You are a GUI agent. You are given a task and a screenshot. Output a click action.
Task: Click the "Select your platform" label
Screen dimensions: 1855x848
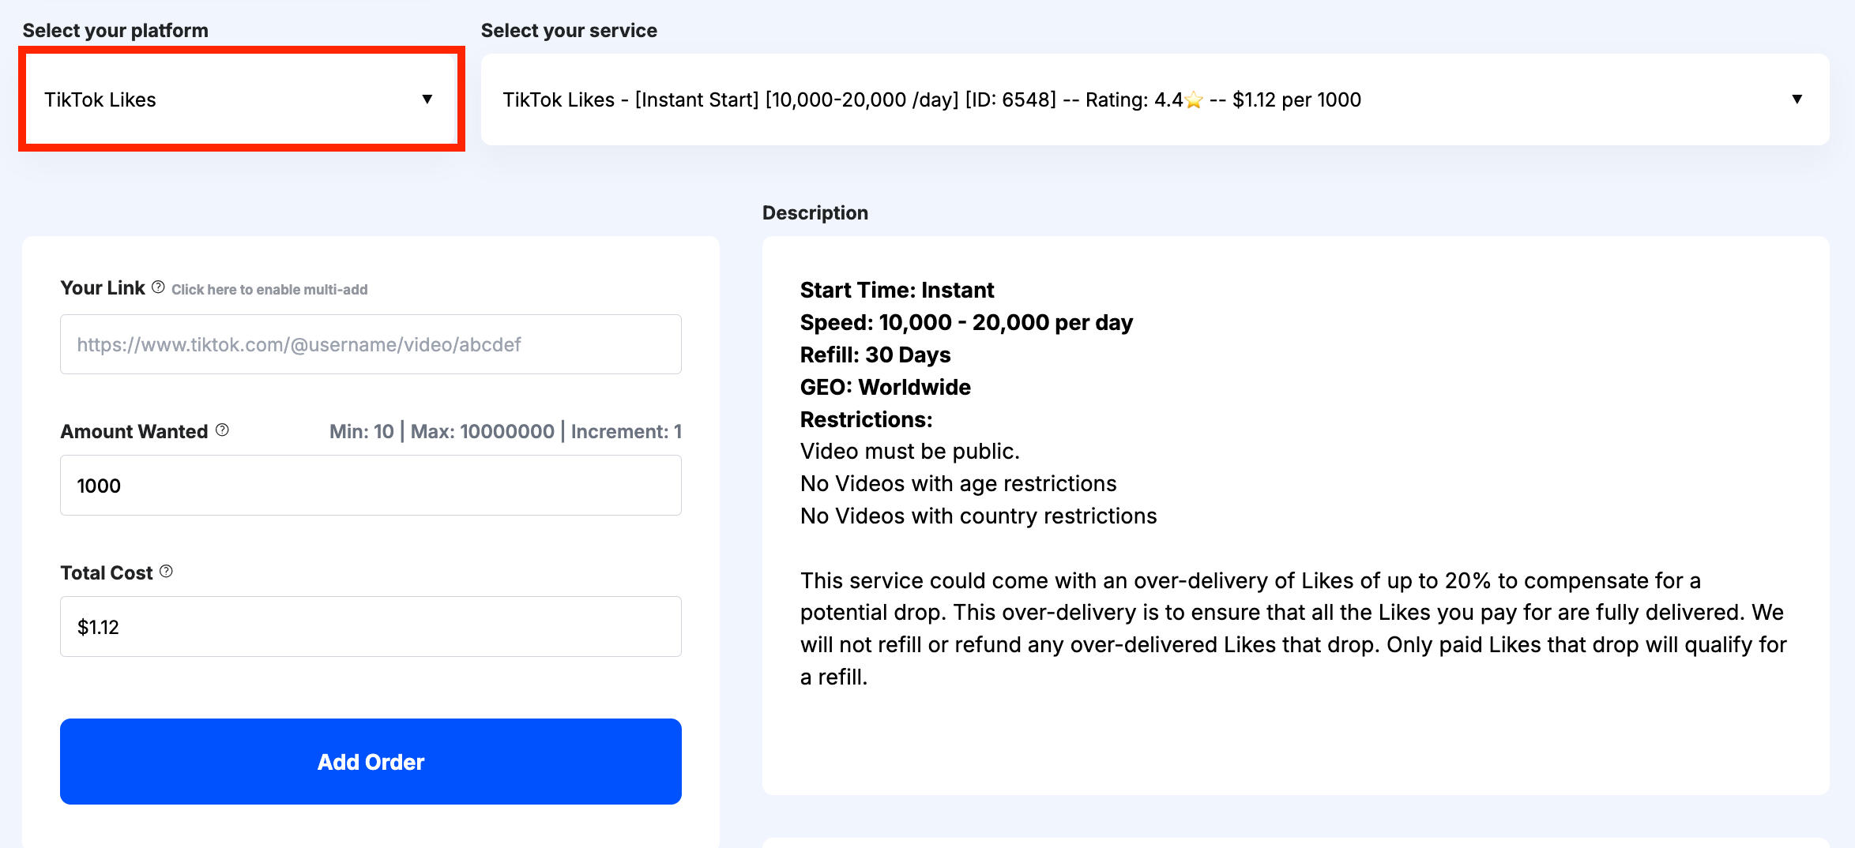(115, 31)
